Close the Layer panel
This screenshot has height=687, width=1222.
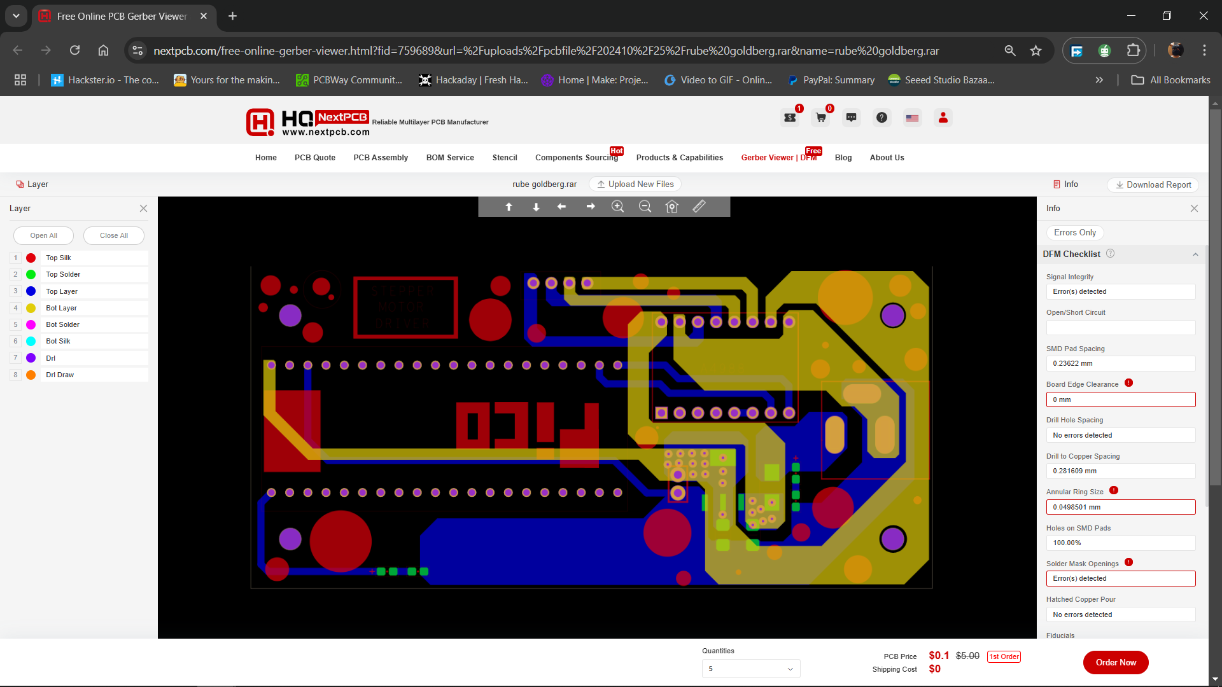tap(143, 209)
